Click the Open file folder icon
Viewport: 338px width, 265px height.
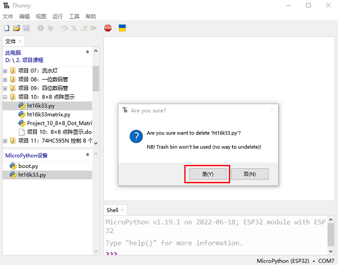[x=16, y=29]
